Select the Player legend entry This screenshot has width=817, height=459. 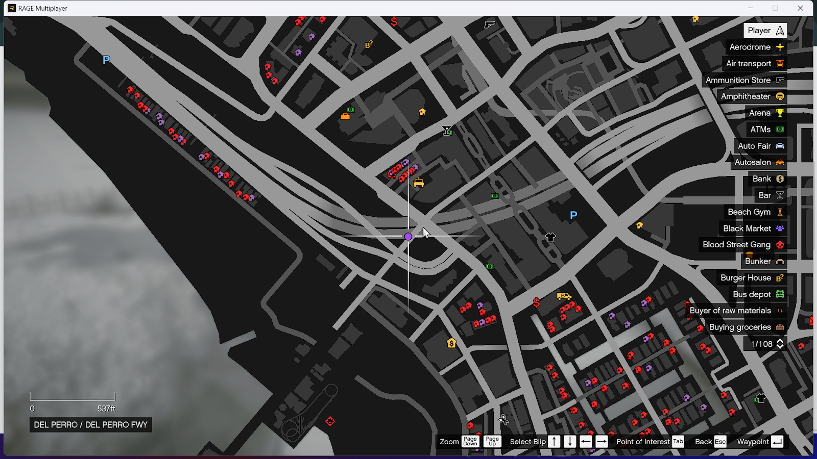point(765,31)
